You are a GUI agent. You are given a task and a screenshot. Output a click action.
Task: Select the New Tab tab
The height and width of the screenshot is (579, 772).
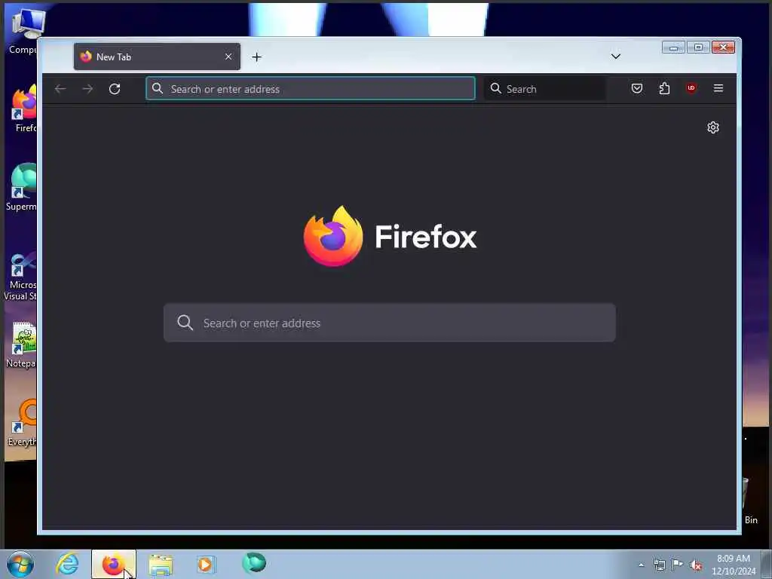point(157,57)
